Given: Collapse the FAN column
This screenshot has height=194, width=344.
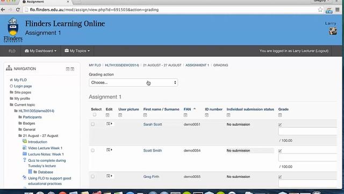Looking at the screenshot, I should [x=185, y=115].
